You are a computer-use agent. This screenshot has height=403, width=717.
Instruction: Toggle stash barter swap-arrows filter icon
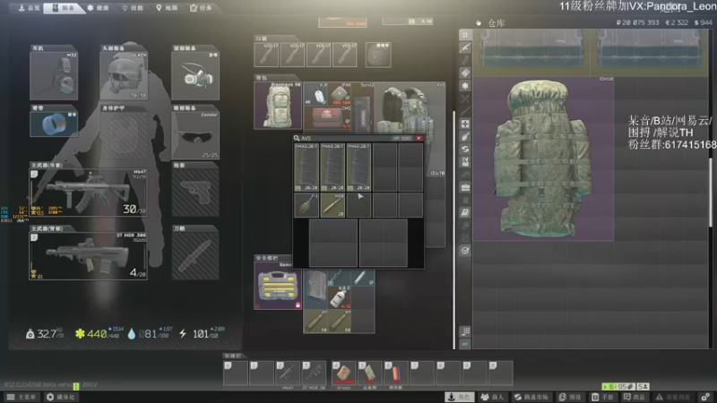tap(465, 149)
